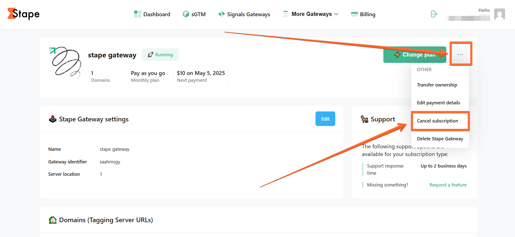Click the logout icon
515x237 pixels.
(434, 14)
